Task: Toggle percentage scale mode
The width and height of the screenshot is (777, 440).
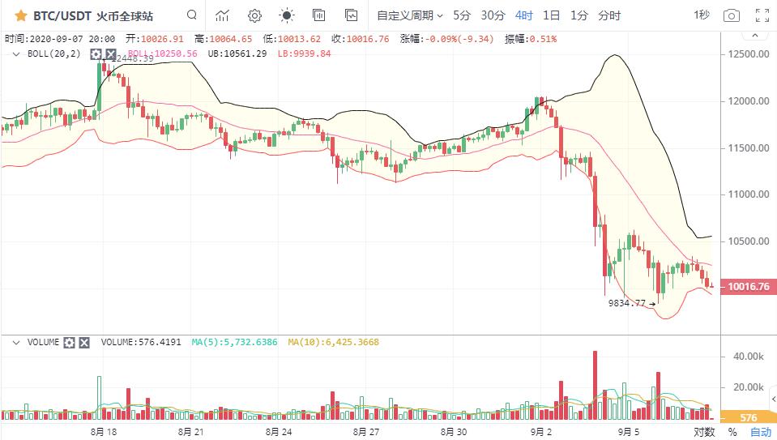Action: (x=732, y=432)
